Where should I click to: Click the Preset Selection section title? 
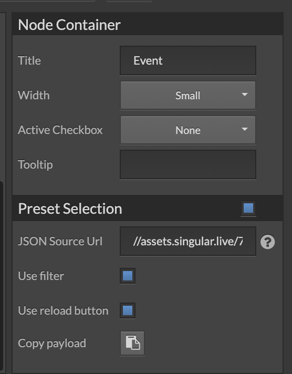[x=70, y=209]
